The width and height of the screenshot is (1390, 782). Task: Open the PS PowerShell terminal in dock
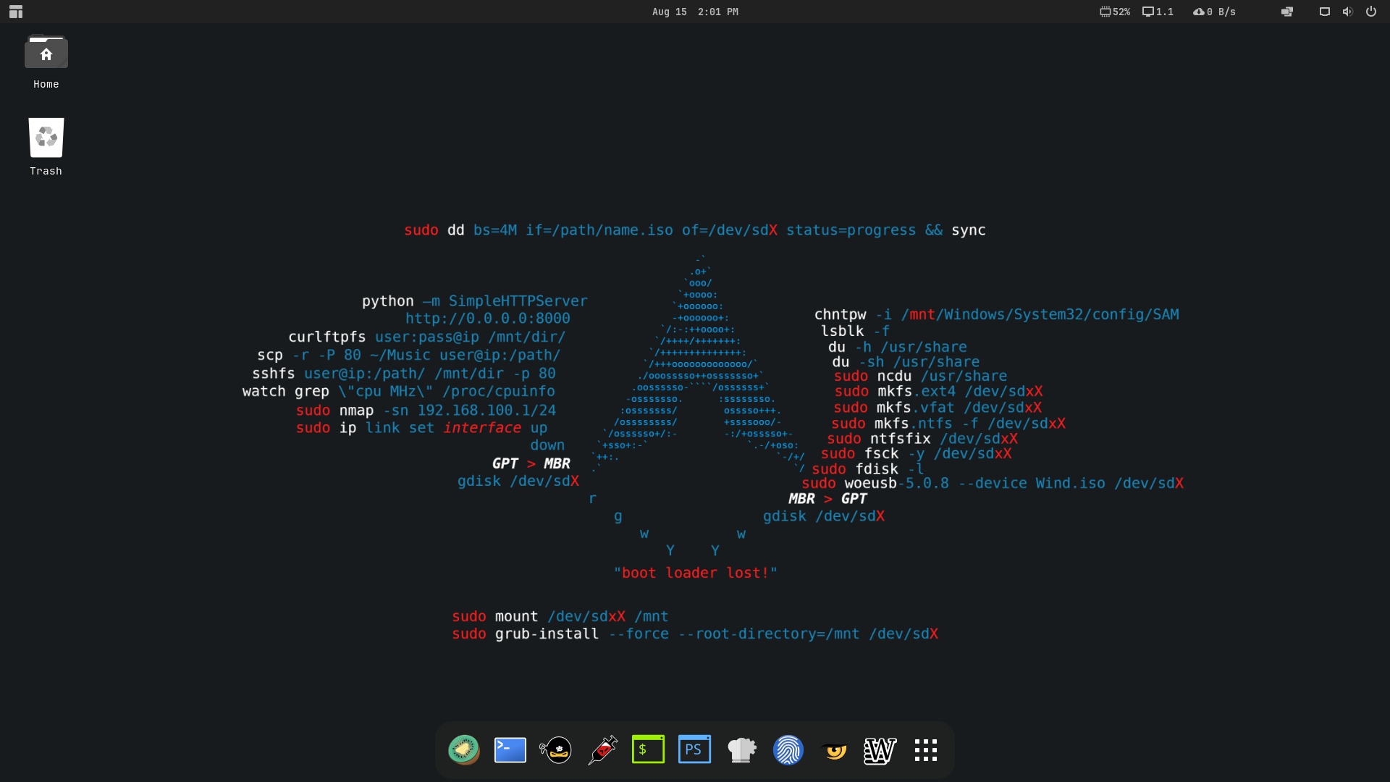click(x=695, y=749)
